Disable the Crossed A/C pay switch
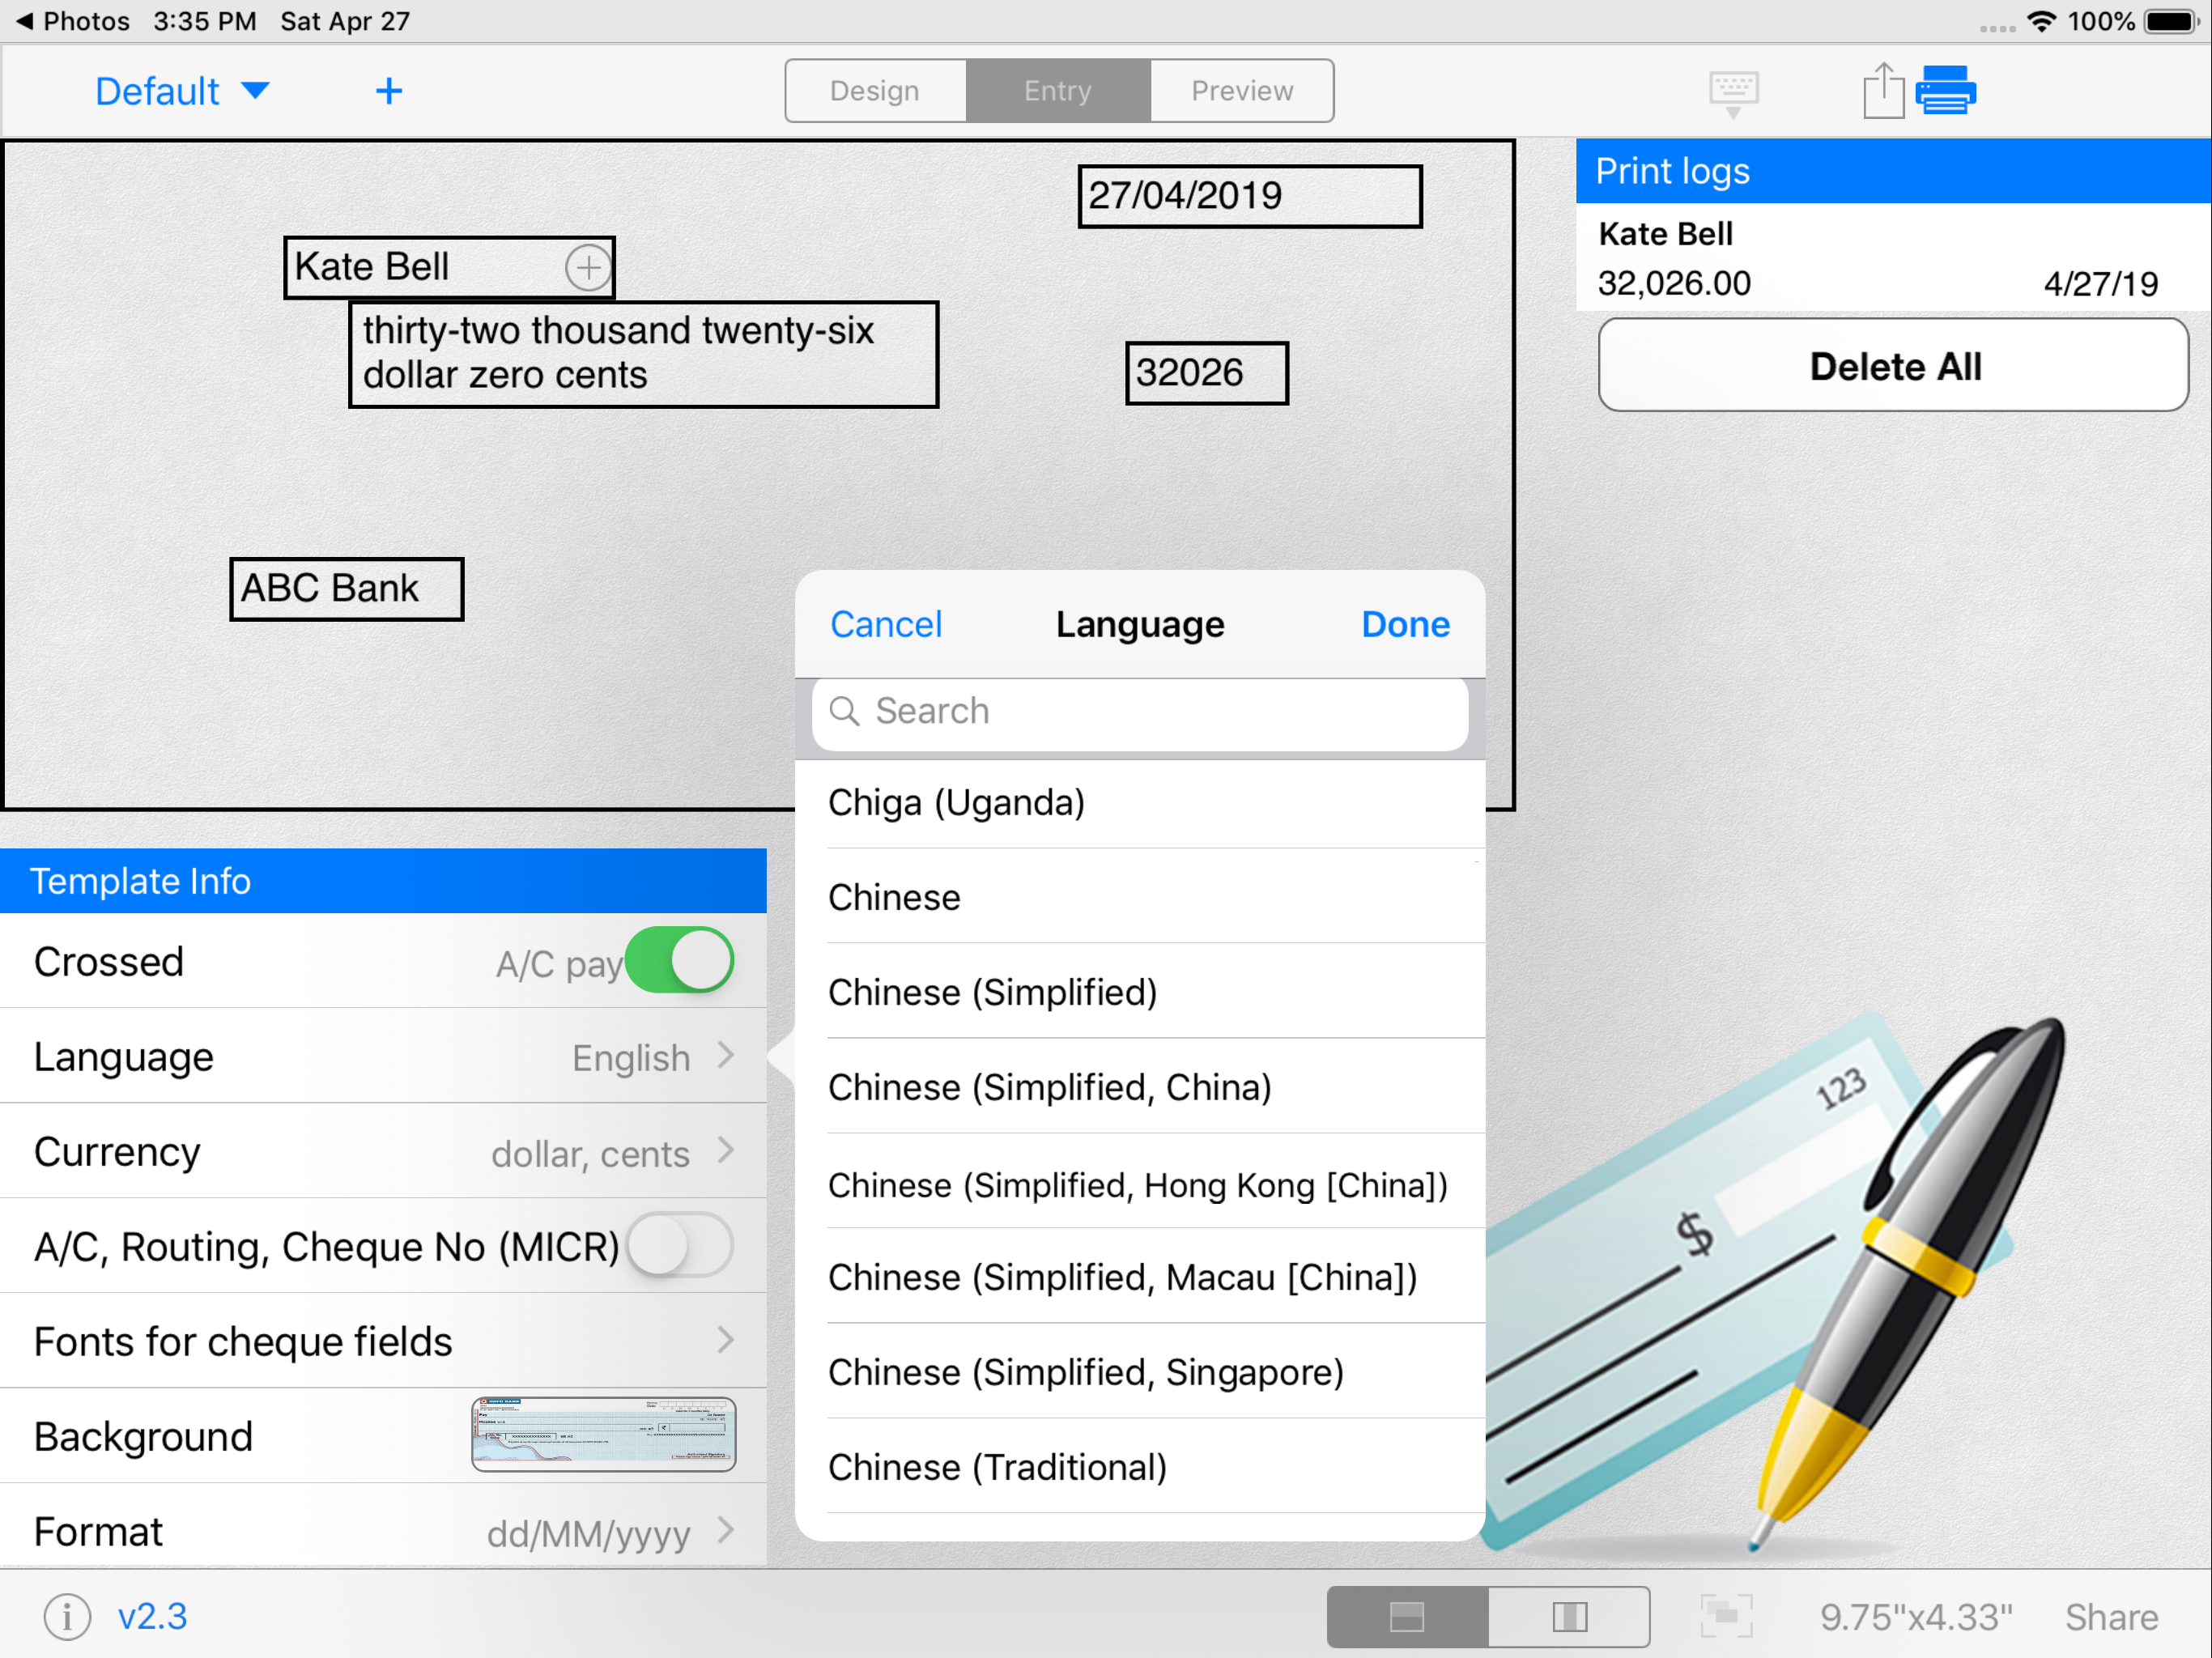The image size is (2212, 1658). click(680, 961)
